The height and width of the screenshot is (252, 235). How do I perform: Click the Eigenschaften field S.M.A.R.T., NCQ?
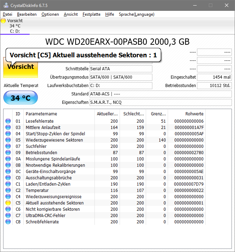(x=161, y=102)
